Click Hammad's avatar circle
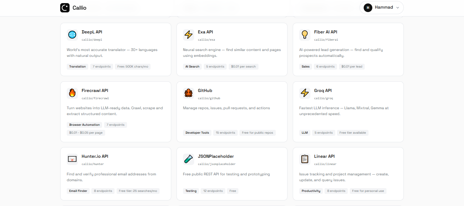This screenshot has width=464, height=206. tap(367, 7)
